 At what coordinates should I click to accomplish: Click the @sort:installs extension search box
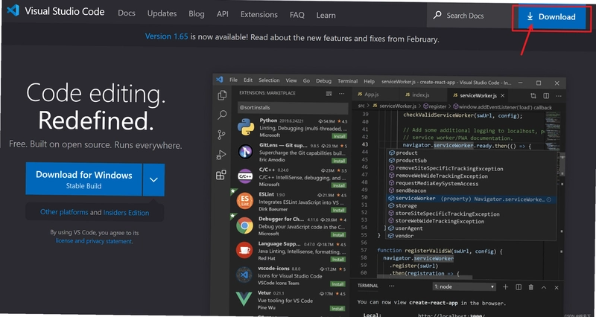coord(293,107)
